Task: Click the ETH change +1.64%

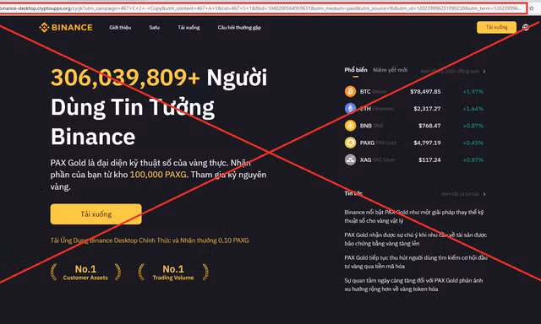Action: tap(473, 109)
